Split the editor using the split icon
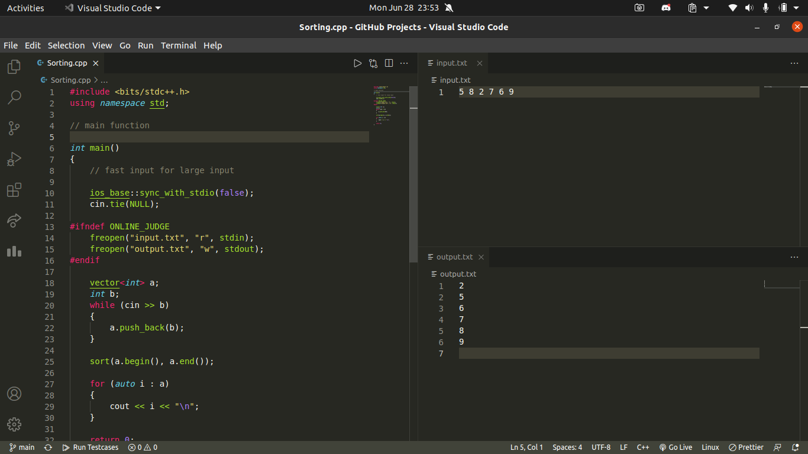 click(389, 63)
